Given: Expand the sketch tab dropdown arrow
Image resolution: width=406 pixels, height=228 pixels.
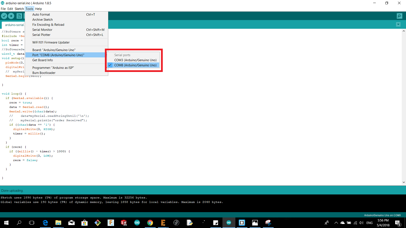Looking at the screenshot, I should (398, 25).
